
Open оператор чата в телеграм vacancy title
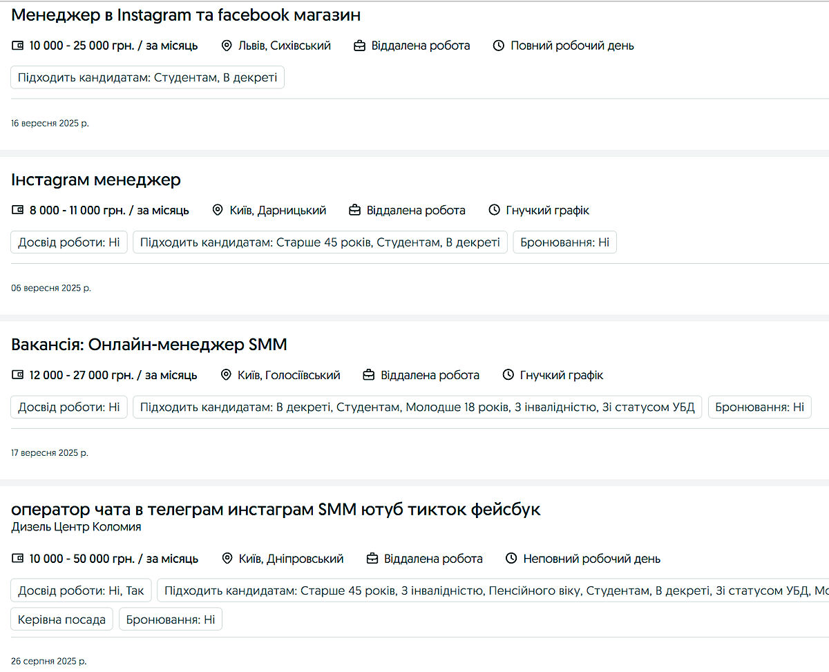276,509
